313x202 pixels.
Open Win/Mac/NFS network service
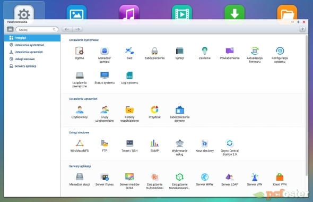(80, 144)
